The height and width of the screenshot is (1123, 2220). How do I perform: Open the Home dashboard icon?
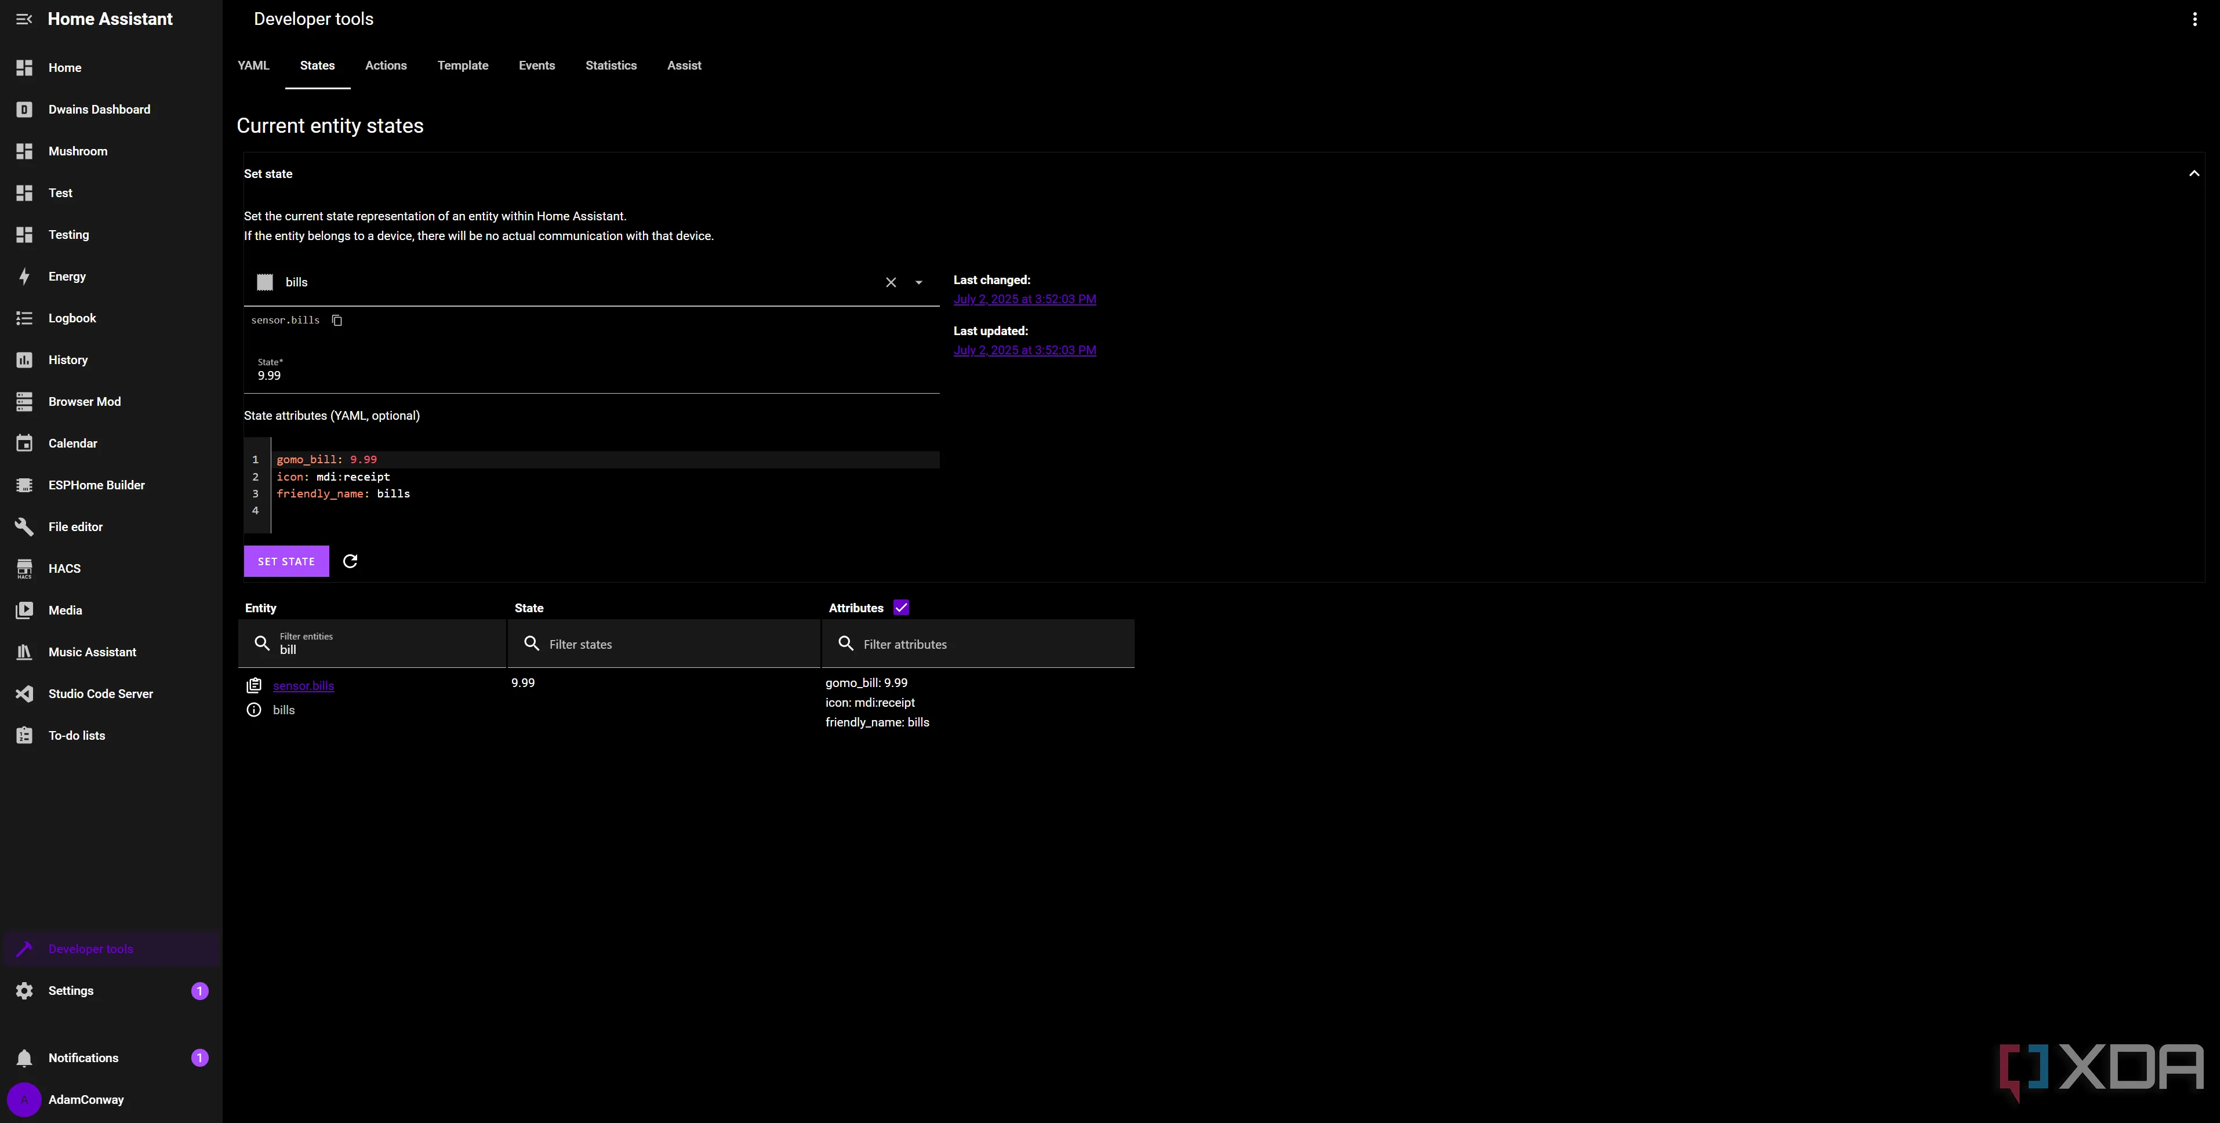click(24, 67)
